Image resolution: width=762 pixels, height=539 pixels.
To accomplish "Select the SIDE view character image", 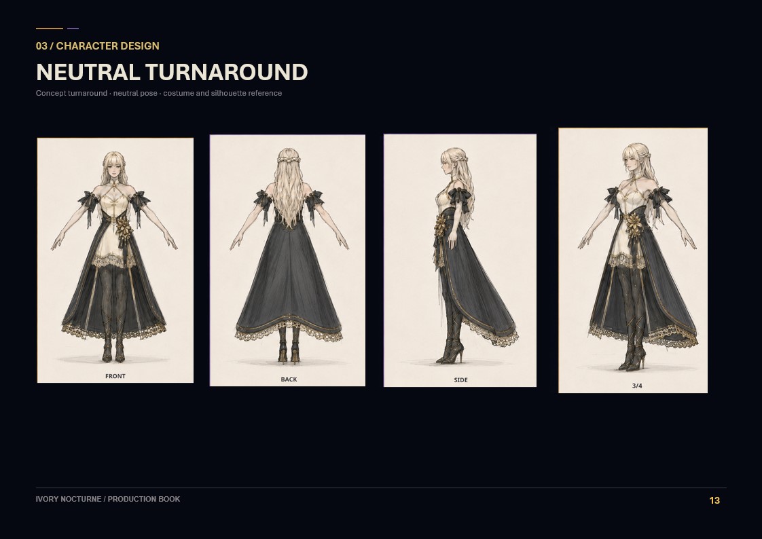I will pos(460,260).
